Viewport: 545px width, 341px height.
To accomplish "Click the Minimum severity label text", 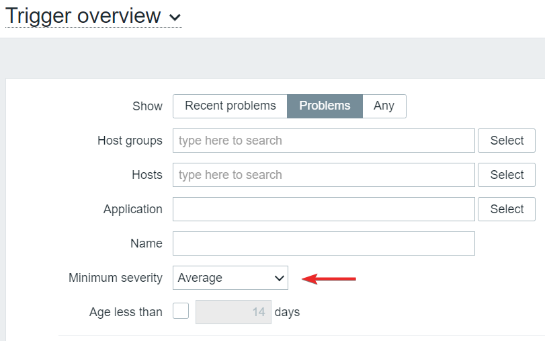I will 116,278.
